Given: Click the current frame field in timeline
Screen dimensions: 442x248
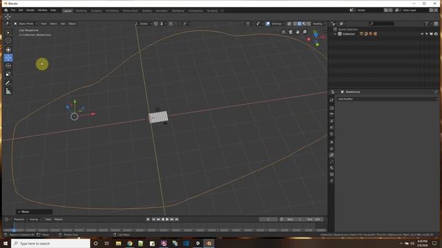Looking at the screenshot, I should pyautogui.click(x=268, y=219).
